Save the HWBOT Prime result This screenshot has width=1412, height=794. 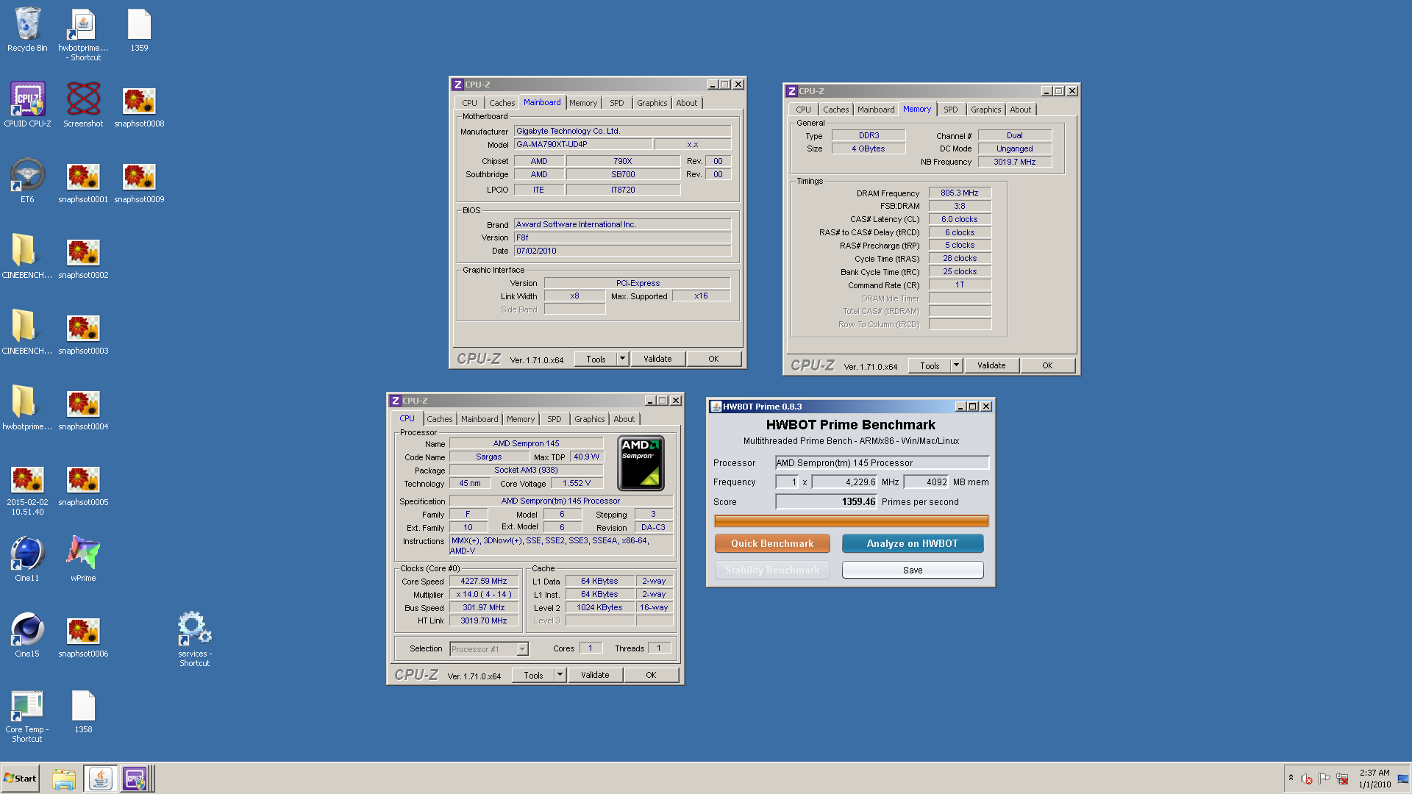click(912, 570)
